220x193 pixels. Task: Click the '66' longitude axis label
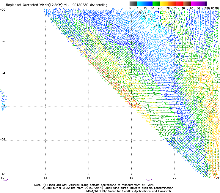pyautogui.click(x=88, y=178)
